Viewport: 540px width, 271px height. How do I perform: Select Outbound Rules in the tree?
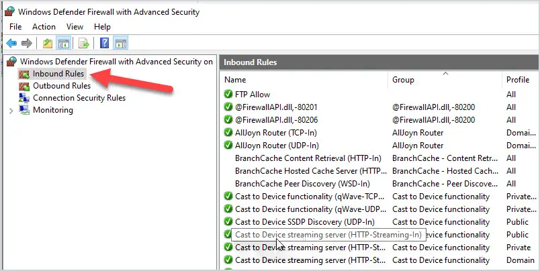[x=62, y=86]
